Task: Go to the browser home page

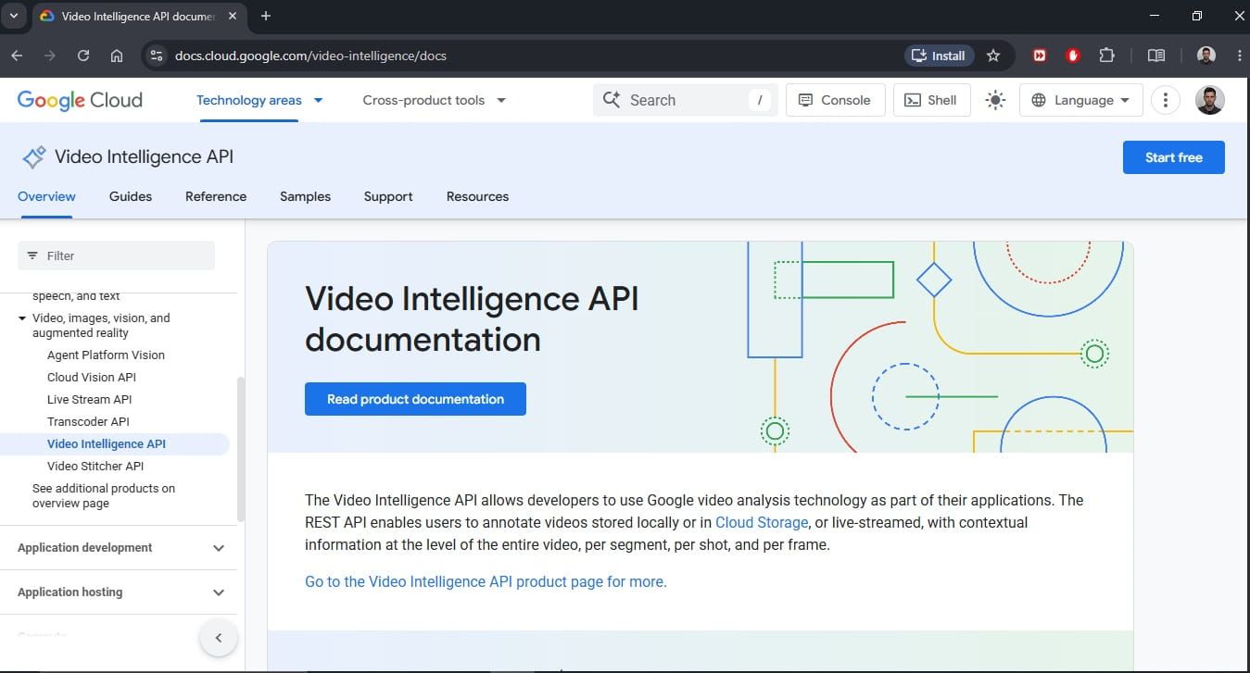Action: (x=117, y=56)
